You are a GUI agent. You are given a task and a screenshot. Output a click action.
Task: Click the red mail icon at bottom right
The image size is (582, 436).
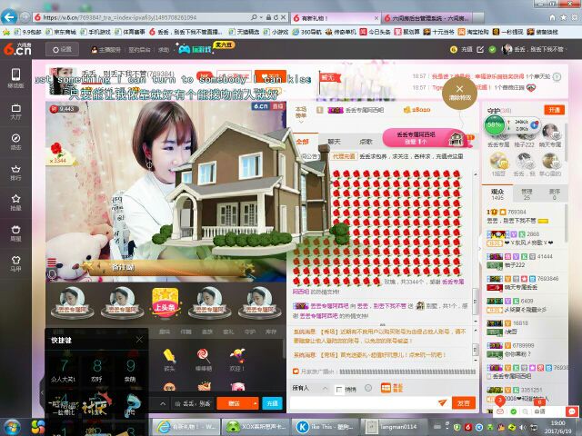pyautogui.click(x=500, y=411)
